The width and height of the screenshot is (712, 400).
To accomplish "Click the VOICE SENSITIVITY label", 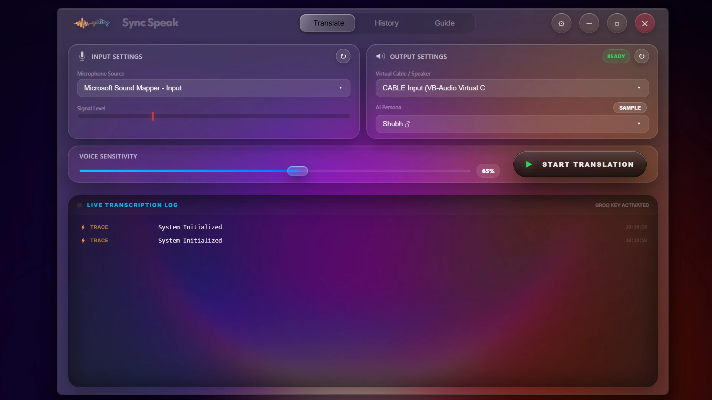I will pos(108,156).
